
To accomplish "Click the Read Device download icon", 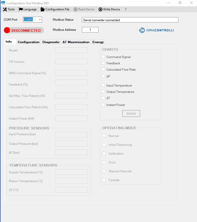I will (75, 9).
